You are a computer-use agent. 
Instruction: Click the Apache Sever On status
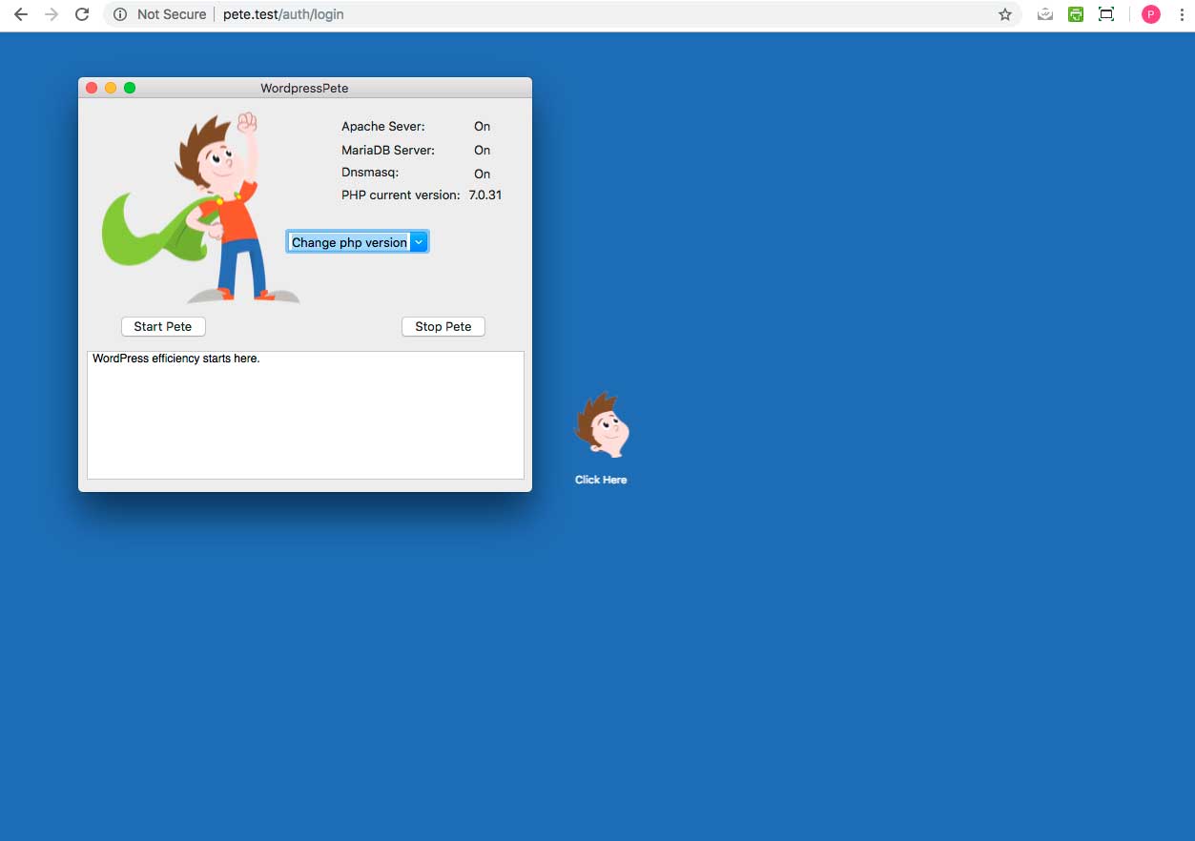tap(483, 126)
